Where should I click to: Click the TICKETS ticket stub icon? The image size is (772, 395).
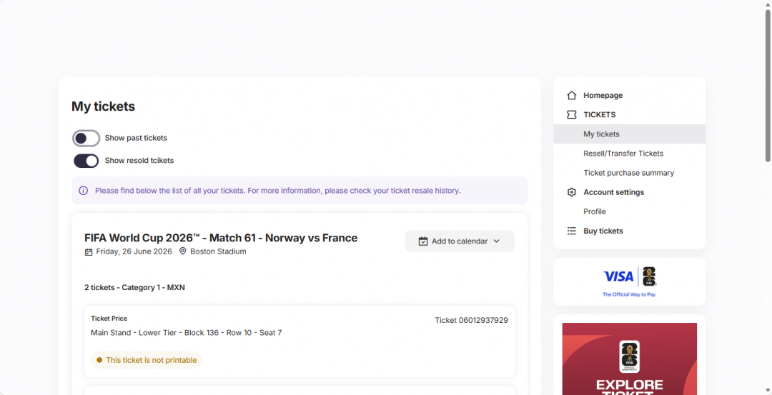571,114
